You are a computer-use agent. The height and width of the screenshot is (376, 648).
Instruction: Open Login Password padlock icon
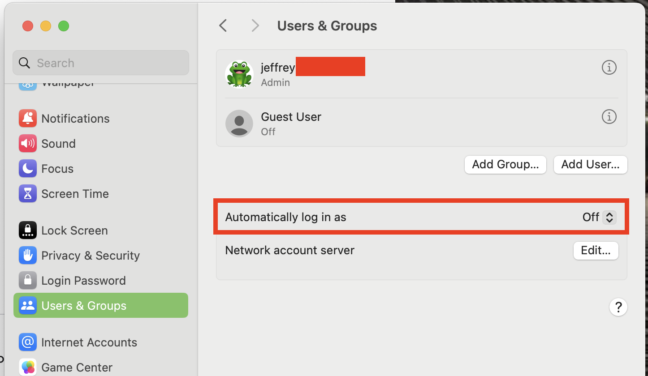[28, 280]
